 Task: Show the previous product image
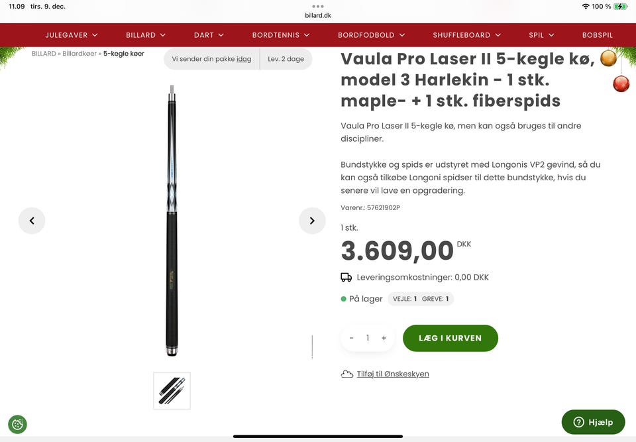coord(32,221)
